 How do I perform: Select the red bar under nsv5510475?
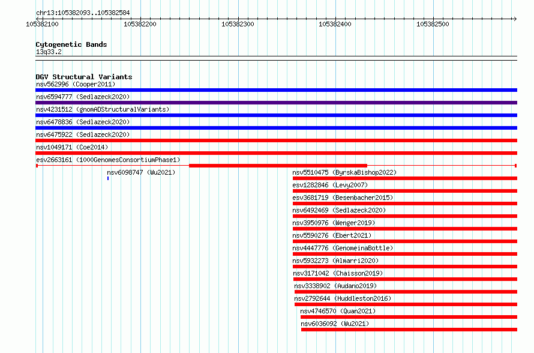[405, 178]
